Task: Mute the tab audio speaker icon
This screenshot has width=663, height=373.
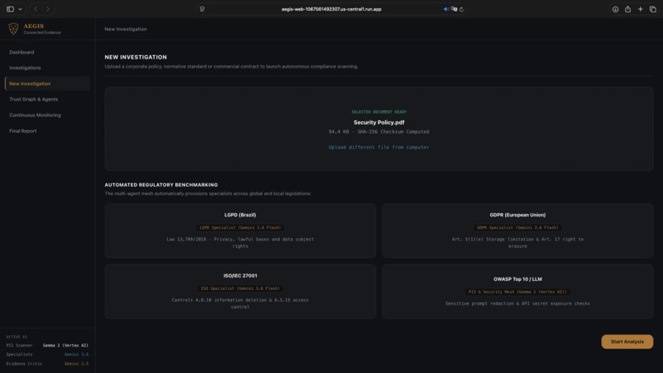Action: 446,9
